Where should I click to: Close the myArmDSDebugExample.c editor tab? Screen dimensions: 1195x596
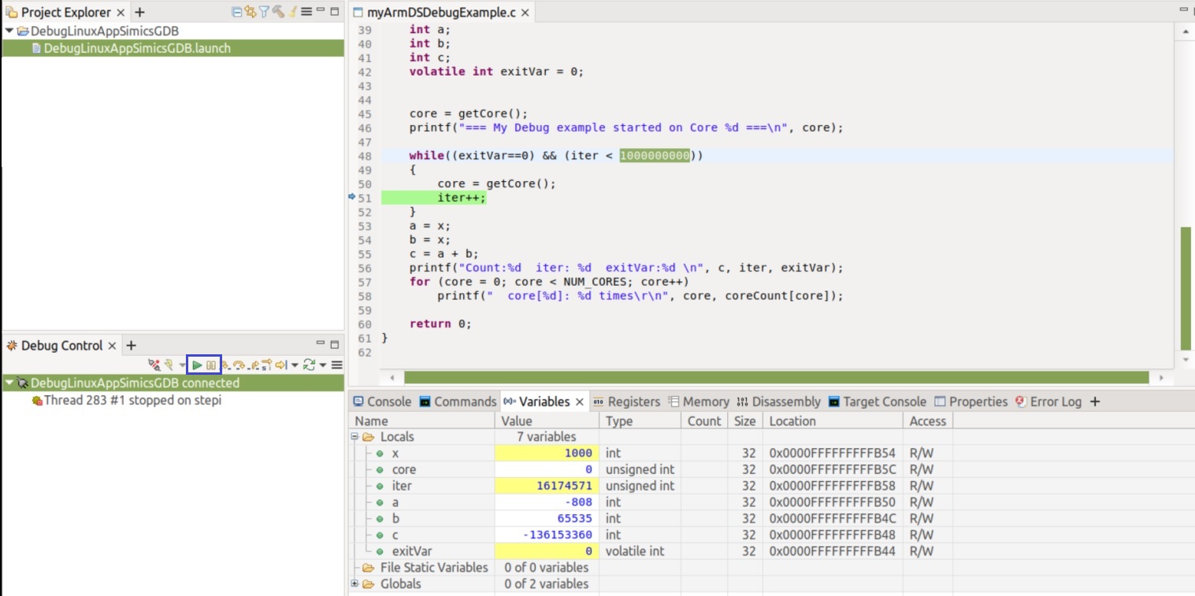(x=525, y=13)
